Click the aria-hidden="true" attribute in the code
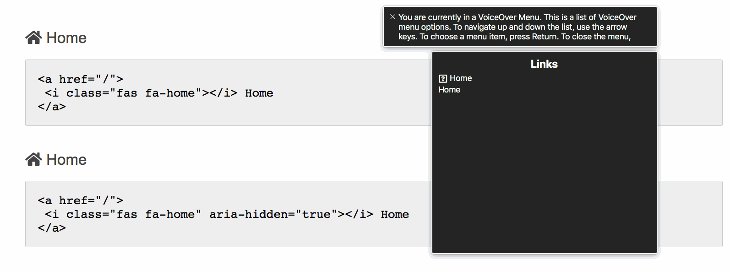Image resolution: width=730 pixels, height=271 pixels. click(x=271, y=215)
